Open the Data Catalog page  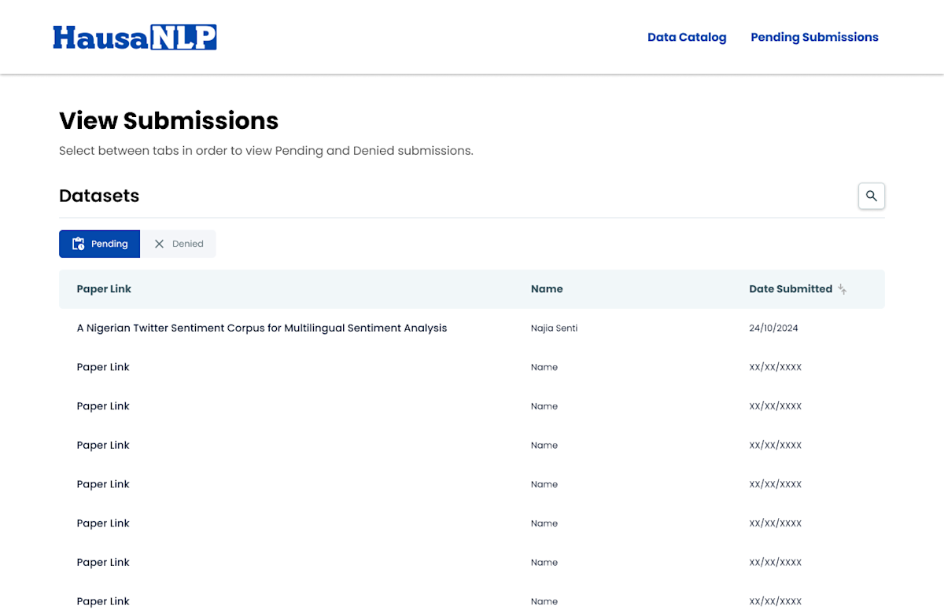[x=686, y=36]
